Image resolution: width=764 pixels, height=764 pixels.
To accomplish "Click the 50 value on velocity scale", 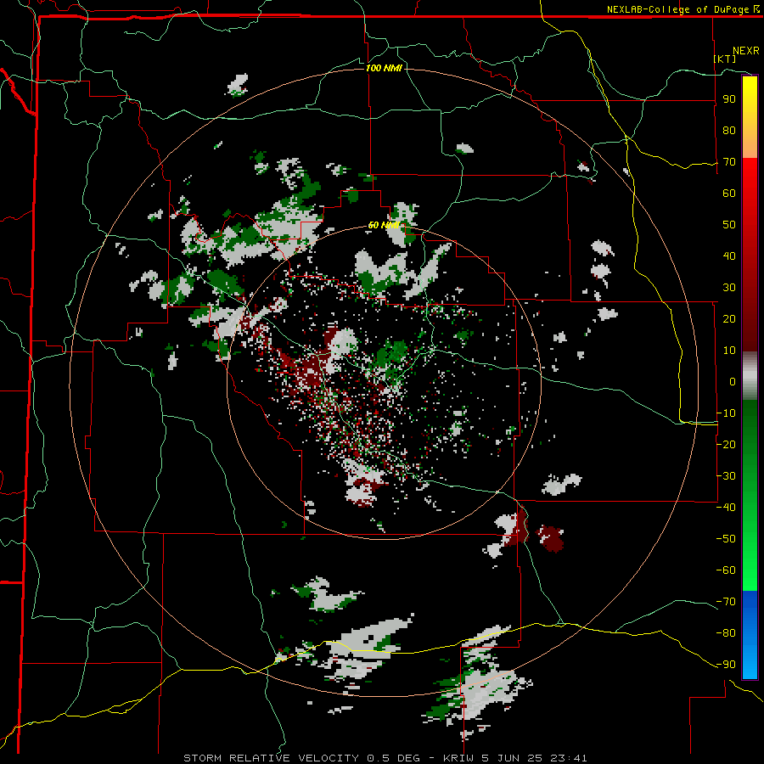I will tap(729, 225).
